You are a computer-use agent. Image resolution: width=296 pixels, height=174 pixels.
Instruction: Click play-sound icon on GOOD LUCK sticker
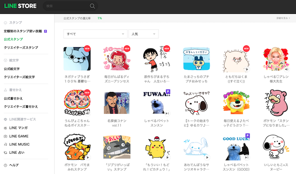[247, 157]
